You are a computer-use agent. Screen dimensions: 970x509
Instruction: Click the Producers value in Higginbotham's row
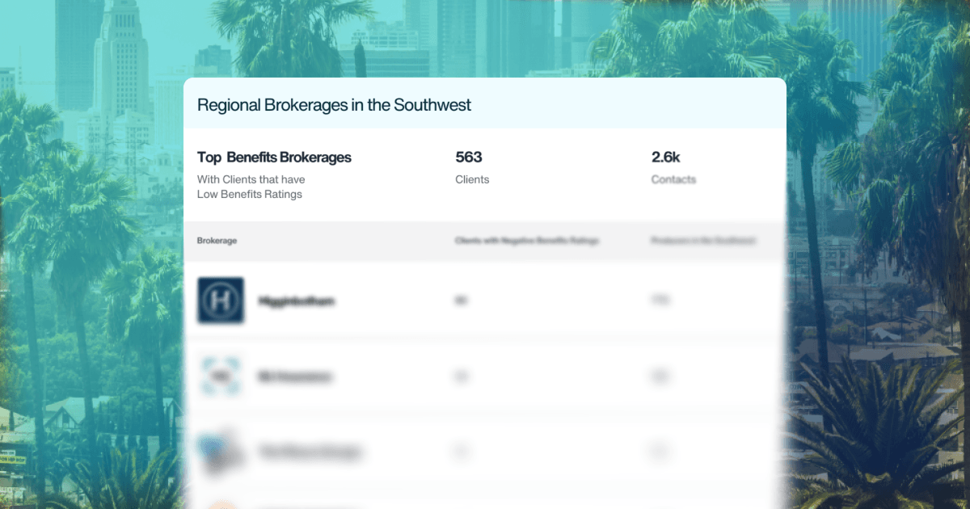661,300
